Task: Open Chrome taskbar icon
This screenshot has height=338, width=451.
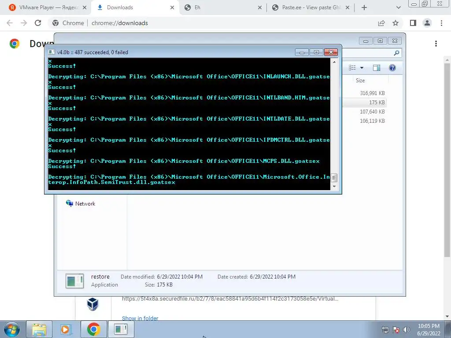Action: point(93,329)
